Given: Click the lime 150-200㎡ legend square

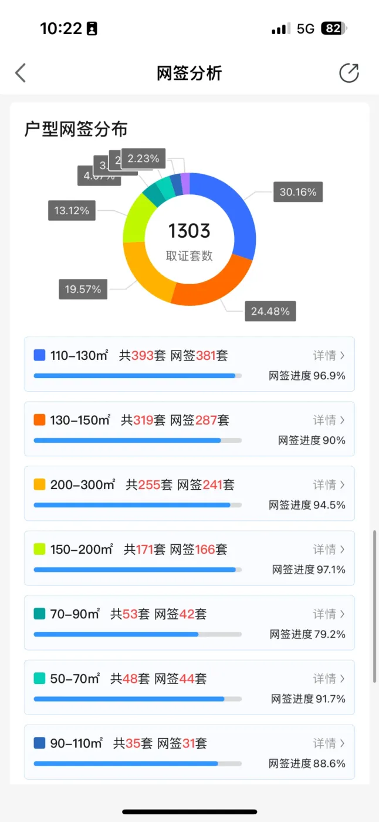Looking at the screenshot, I should click(x=40, y=549).
